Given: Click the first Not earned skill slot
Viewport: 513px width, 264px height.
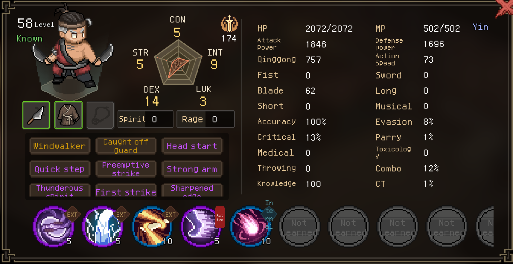Looking at the screenshot, I should pyautogui.click(x=299, y=227).
